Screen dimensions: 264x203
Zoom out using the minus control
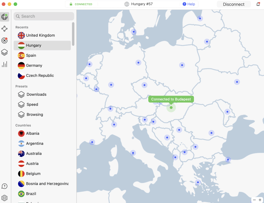[254, 200]
